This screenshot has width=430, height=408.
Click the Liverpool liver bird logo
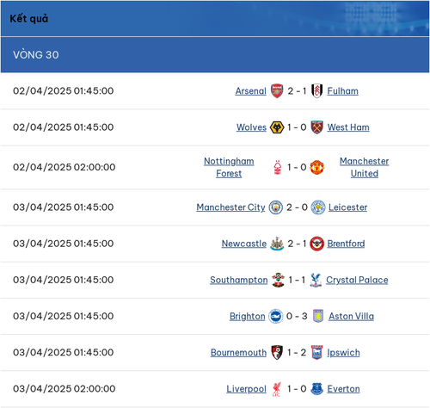tap(277, 389)
